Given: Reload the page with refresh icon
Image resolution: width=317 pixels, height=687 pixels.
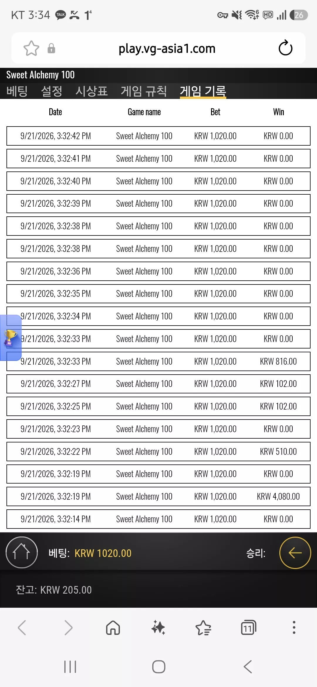Looking at the screenshot, I should pyautogui.click(x=285, y=48).
